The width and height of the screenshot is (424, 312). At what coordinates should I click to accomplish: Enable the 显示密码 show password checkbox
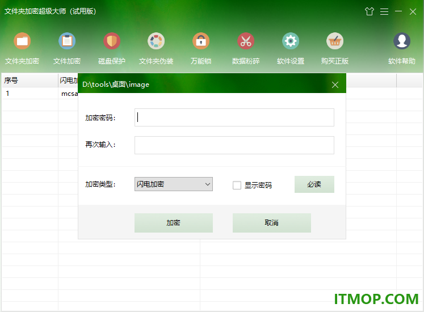237,185
